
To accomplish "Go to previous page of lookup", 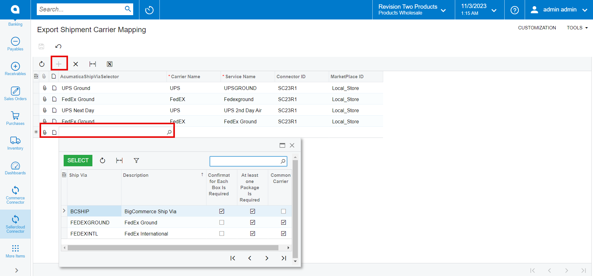I will pos(250,258).
